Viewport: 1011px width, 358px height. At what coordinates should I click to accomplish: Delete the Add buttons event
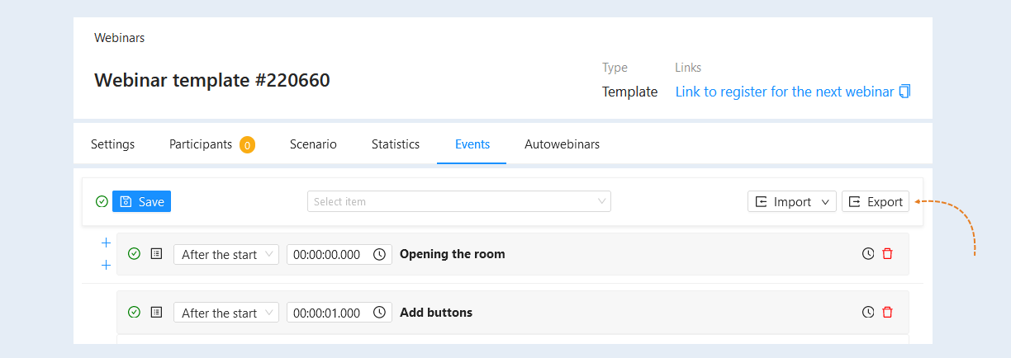[887, 313]
